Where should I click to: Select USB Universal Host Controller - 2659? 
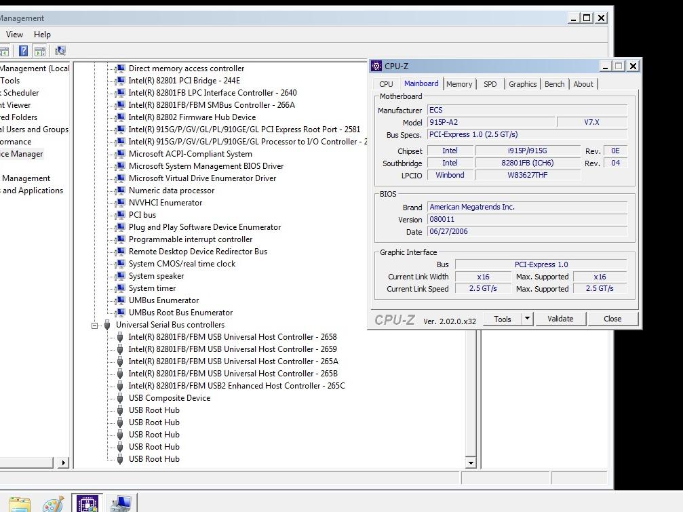coord(233,349)
